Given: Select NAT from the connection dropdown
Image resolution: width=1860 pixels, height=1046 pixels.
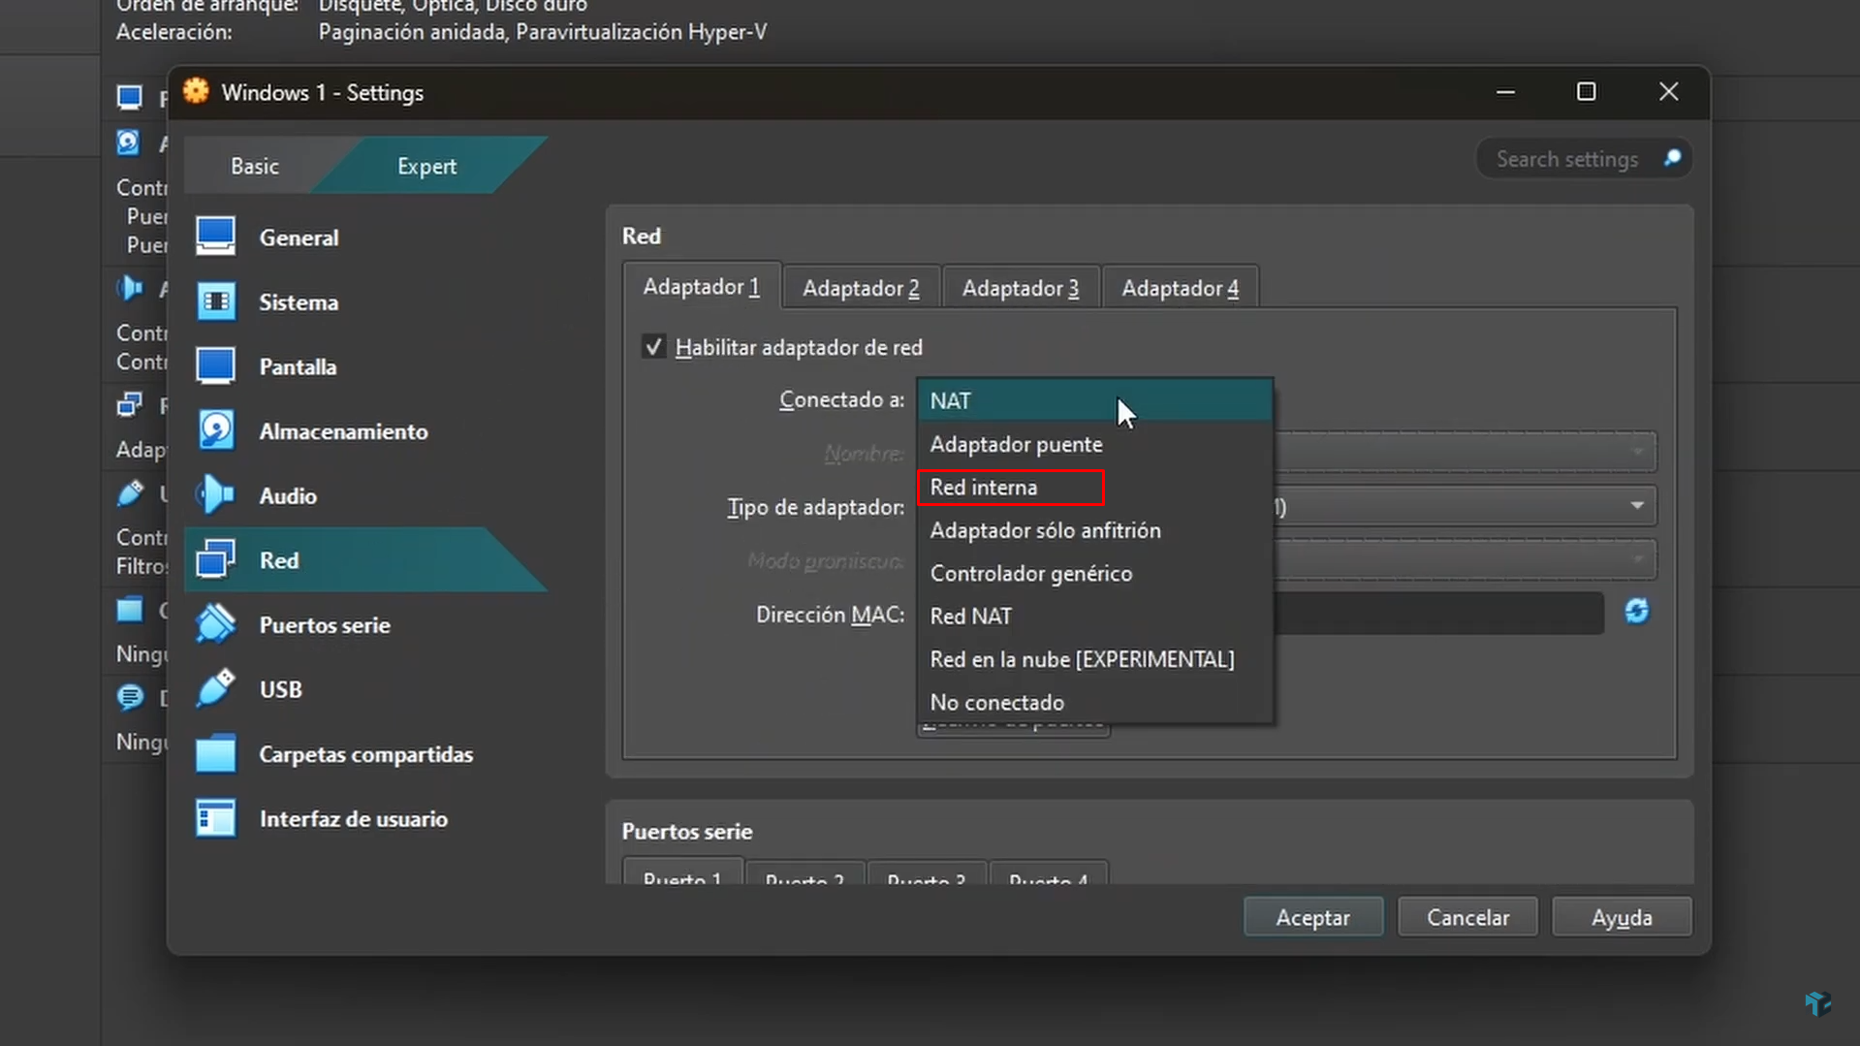Looking at the screenshot, I should click(951, 399).
